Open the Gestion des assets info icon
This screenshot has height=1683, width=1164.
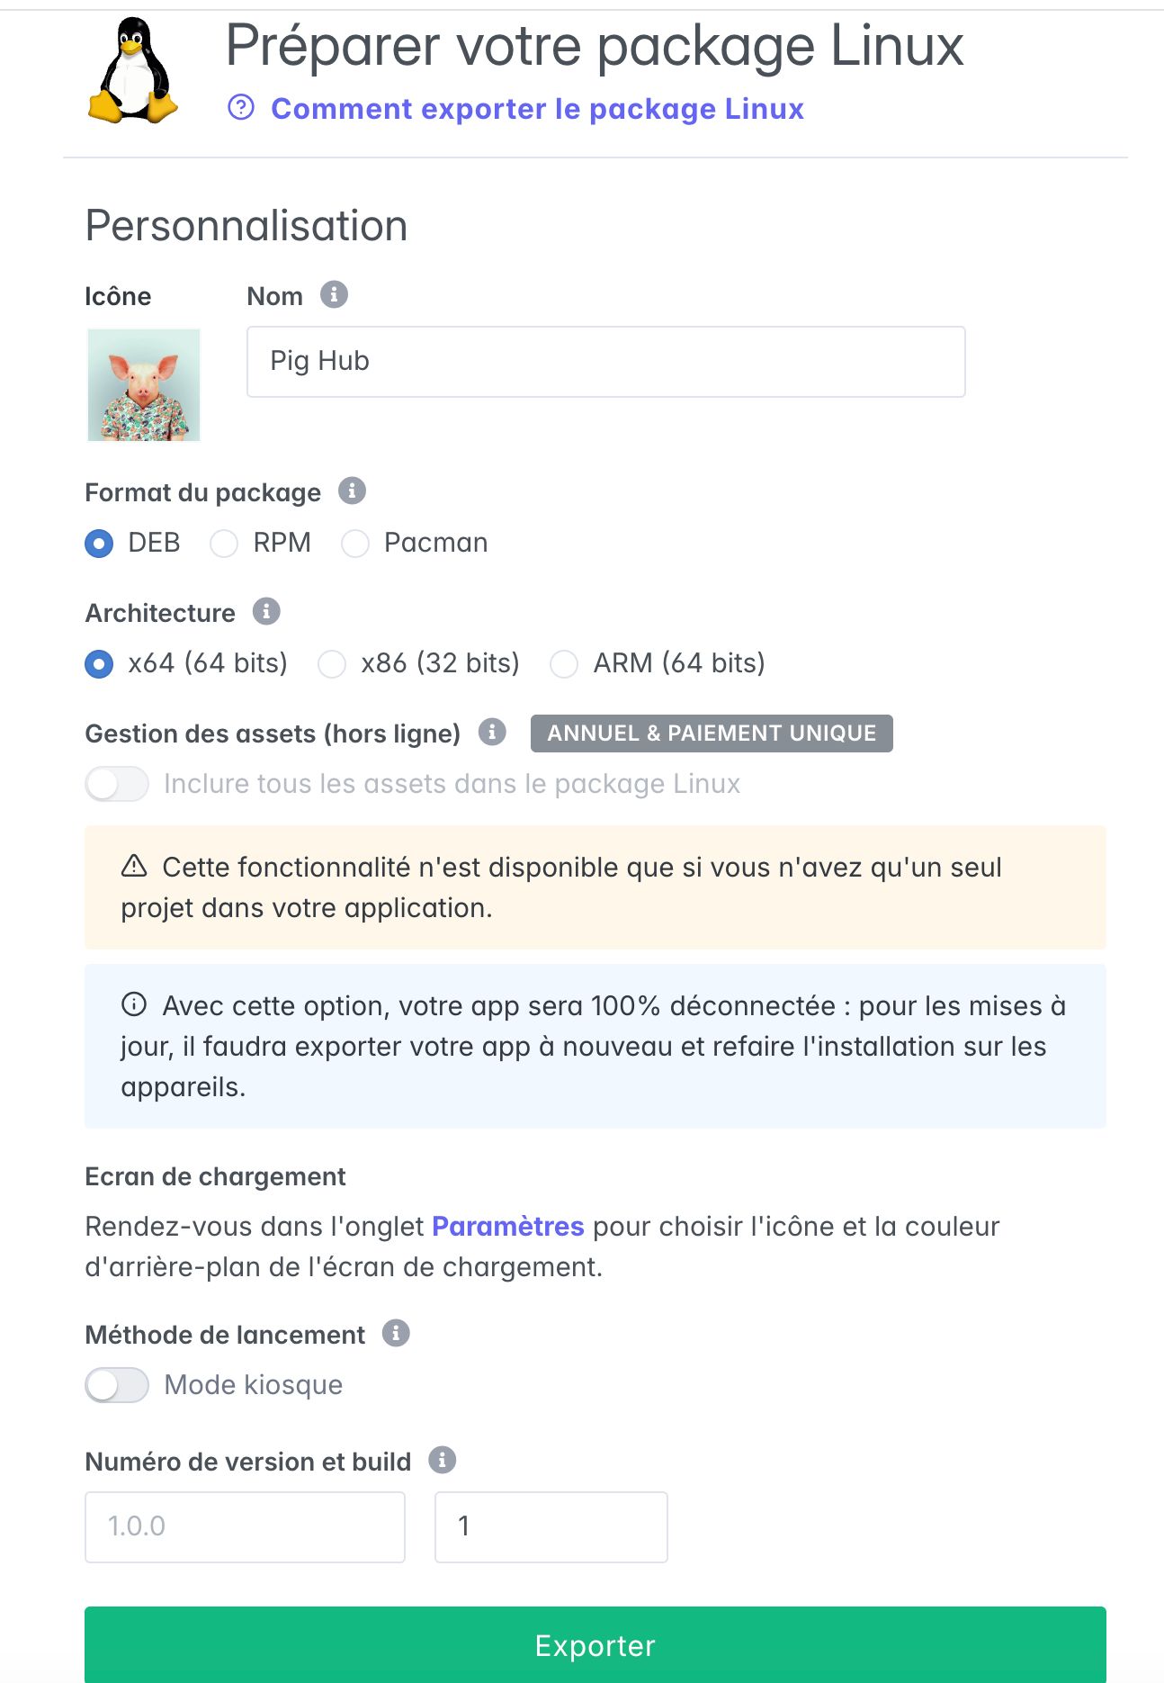click(493, 733)
